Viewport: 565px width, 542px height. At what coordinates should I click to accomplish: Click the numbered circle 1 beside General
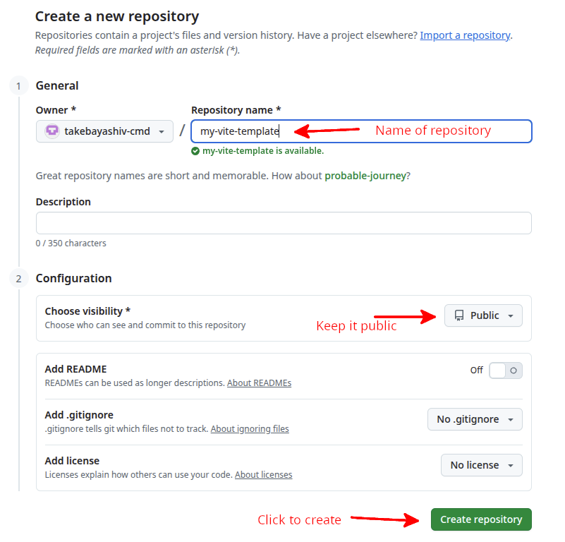pos(18,85)
